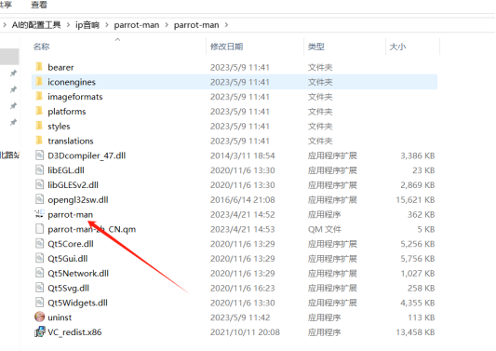The width and height of the screenshot is (496, 351).
Task: Select the platforms folder name
Action: pos(67,112)
